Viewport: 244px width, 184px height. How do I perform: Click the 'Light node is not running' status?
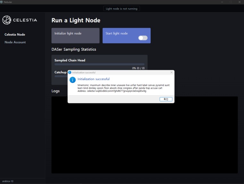[x=122, y=9]
